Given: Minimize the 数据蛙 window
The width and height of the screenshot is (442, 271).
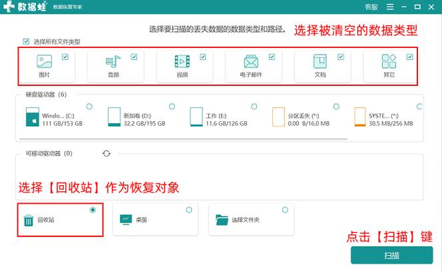Looking at the screenshot, I should point(404,7).
